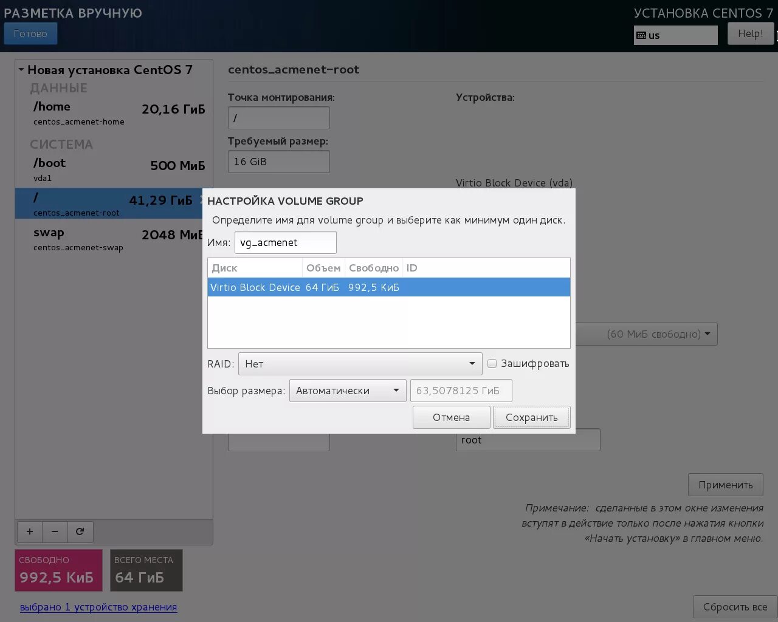The height and width of the screenshot is (622, 778).
Task: Click the Сохранить button
Action: coord(532,417)
